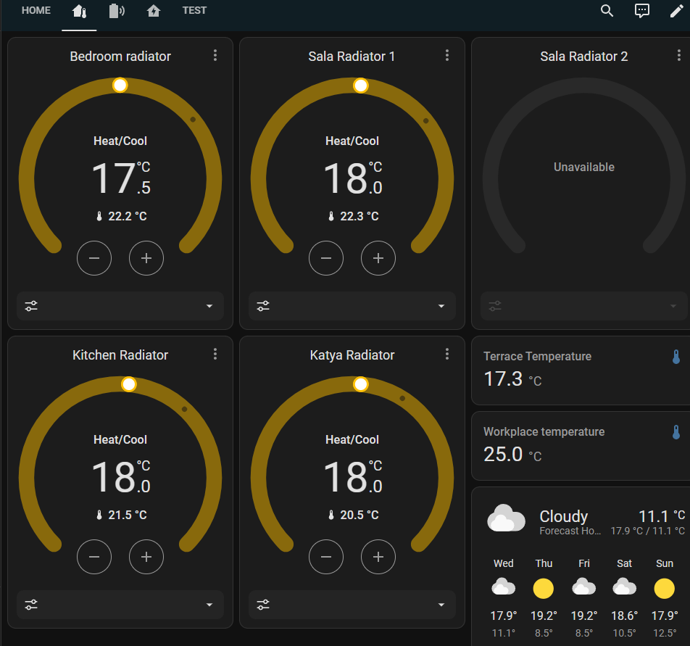690x646 pixels.
Task: Switch to the TEST tab
Action: click(194, 11)
